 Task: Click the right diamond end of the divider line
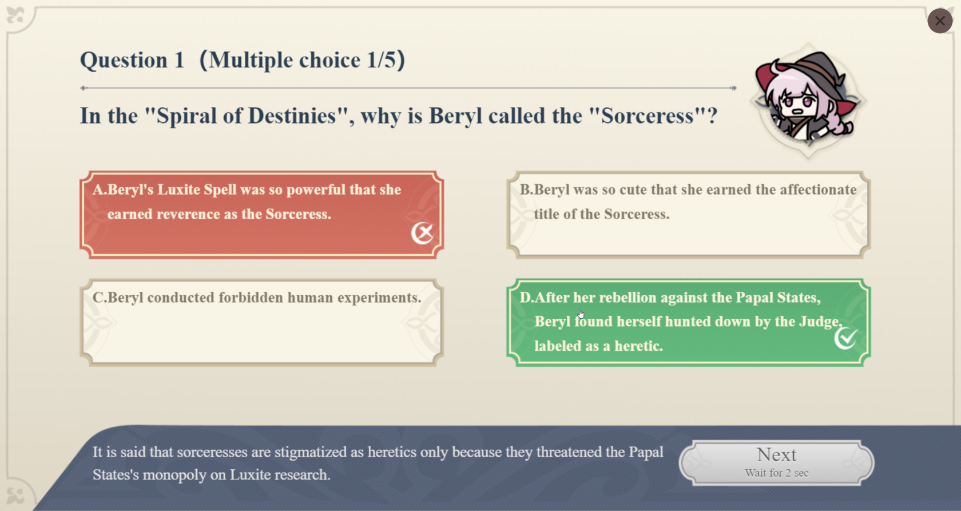pos(733,88)
